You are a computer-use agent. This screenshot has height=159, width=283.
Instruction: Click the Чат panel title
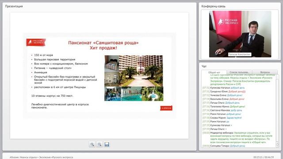(204, 66)
